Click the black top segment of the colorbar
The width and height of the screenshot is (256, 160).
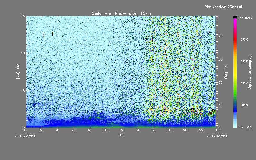(235, 17)
